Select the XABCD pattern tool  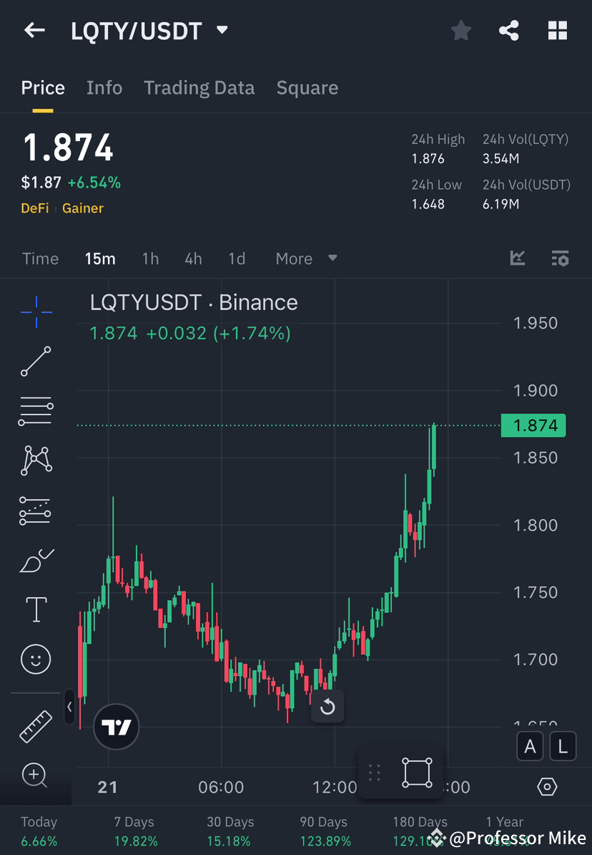coord(36,460)
